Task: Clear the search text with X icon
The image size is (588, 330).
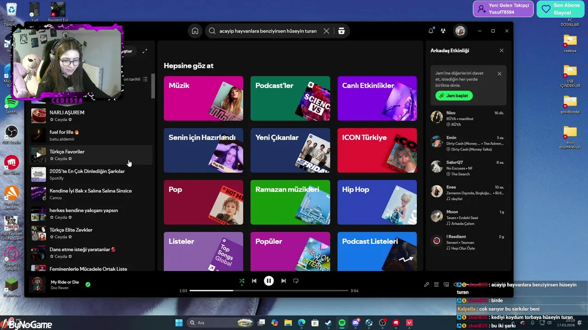Action: [x=326, y=31]
